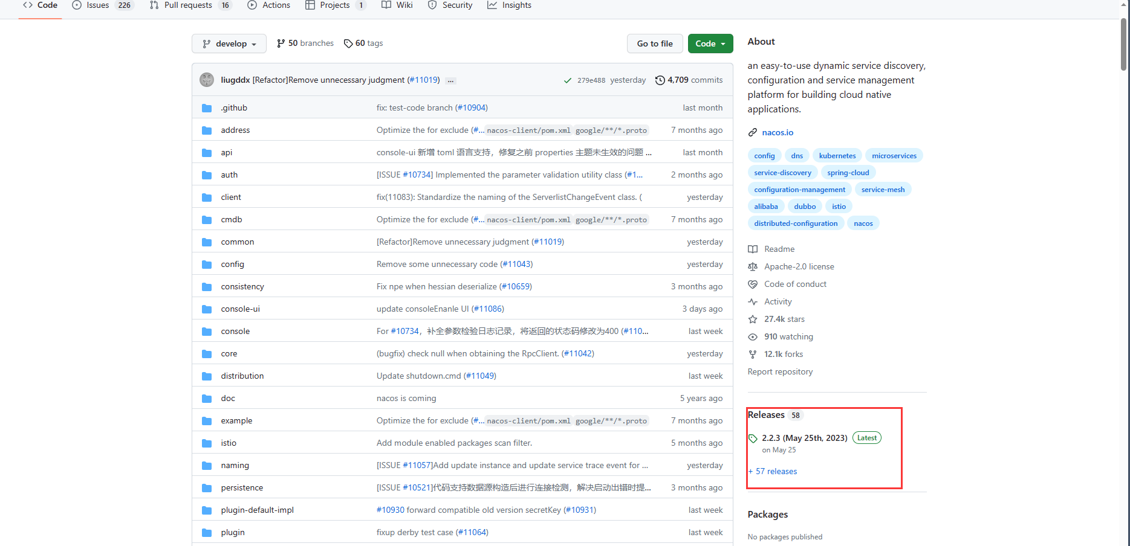
Task: Click the spring-cloud topic tag
Action: (848, 173)
